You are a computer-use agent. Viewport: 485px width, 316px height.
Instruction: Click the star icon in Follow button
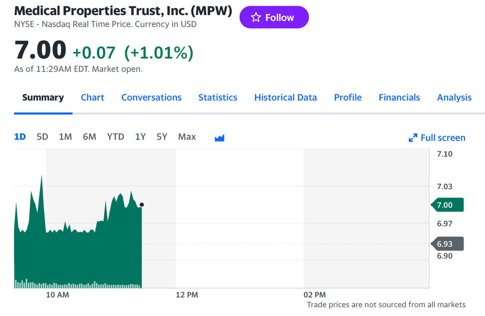(x=256, y=17)
